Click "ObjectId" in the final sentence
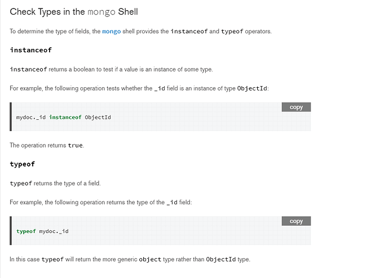Viewport: 389px width, 278px height. coord(220,259)
